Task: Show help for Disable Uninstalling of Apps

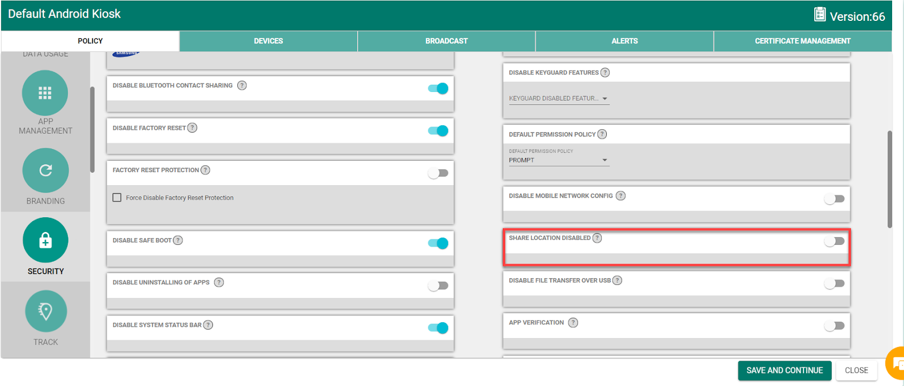Action: click(x=219, y=282)
